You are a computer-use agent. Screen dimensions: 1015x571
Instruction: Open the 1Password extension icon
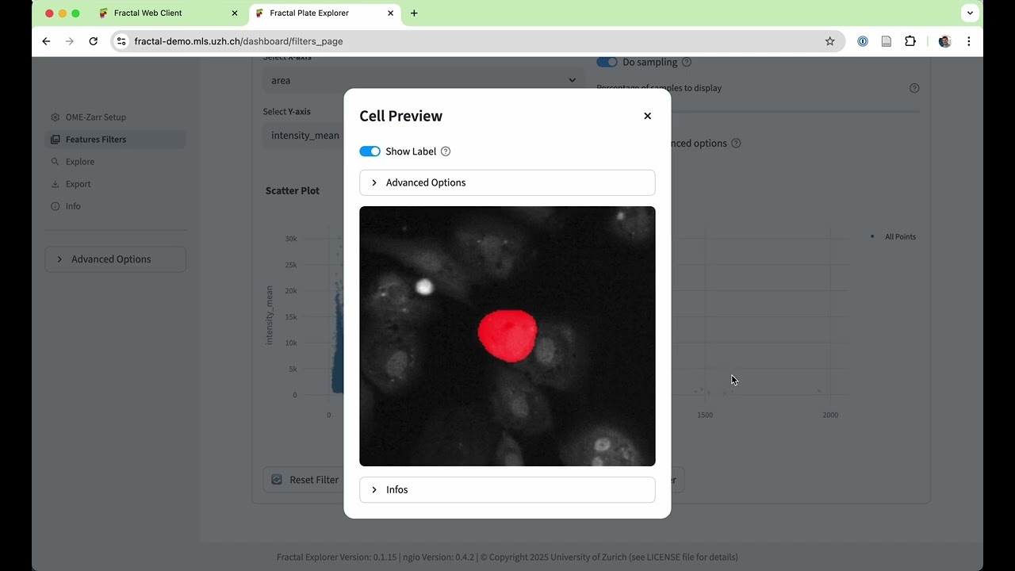(x=863, y=41)
